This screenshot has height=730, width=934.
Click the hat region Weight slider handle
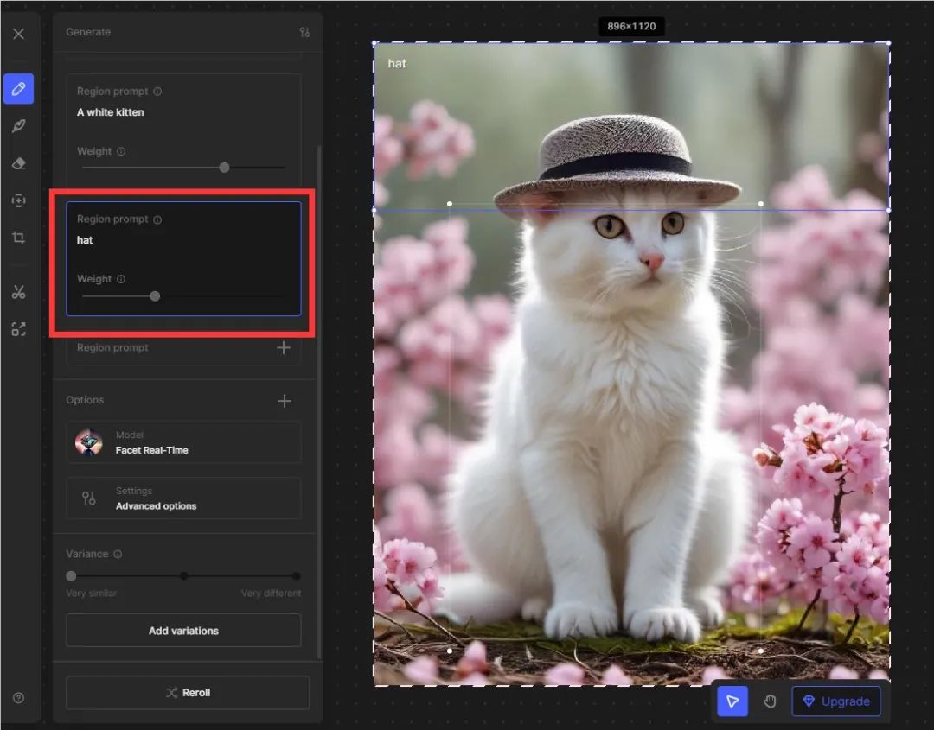[x=155, y=296]
